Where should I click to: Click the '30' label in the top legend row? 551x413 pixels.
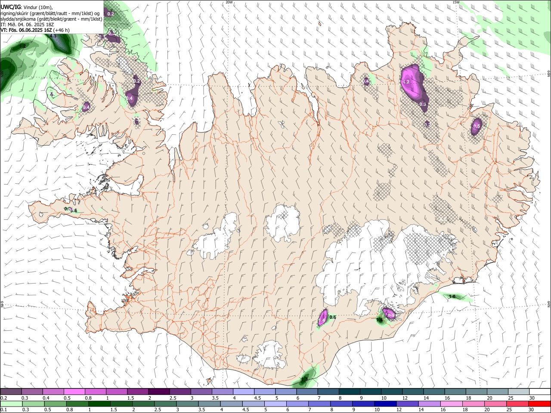click(x=532, y=398)
